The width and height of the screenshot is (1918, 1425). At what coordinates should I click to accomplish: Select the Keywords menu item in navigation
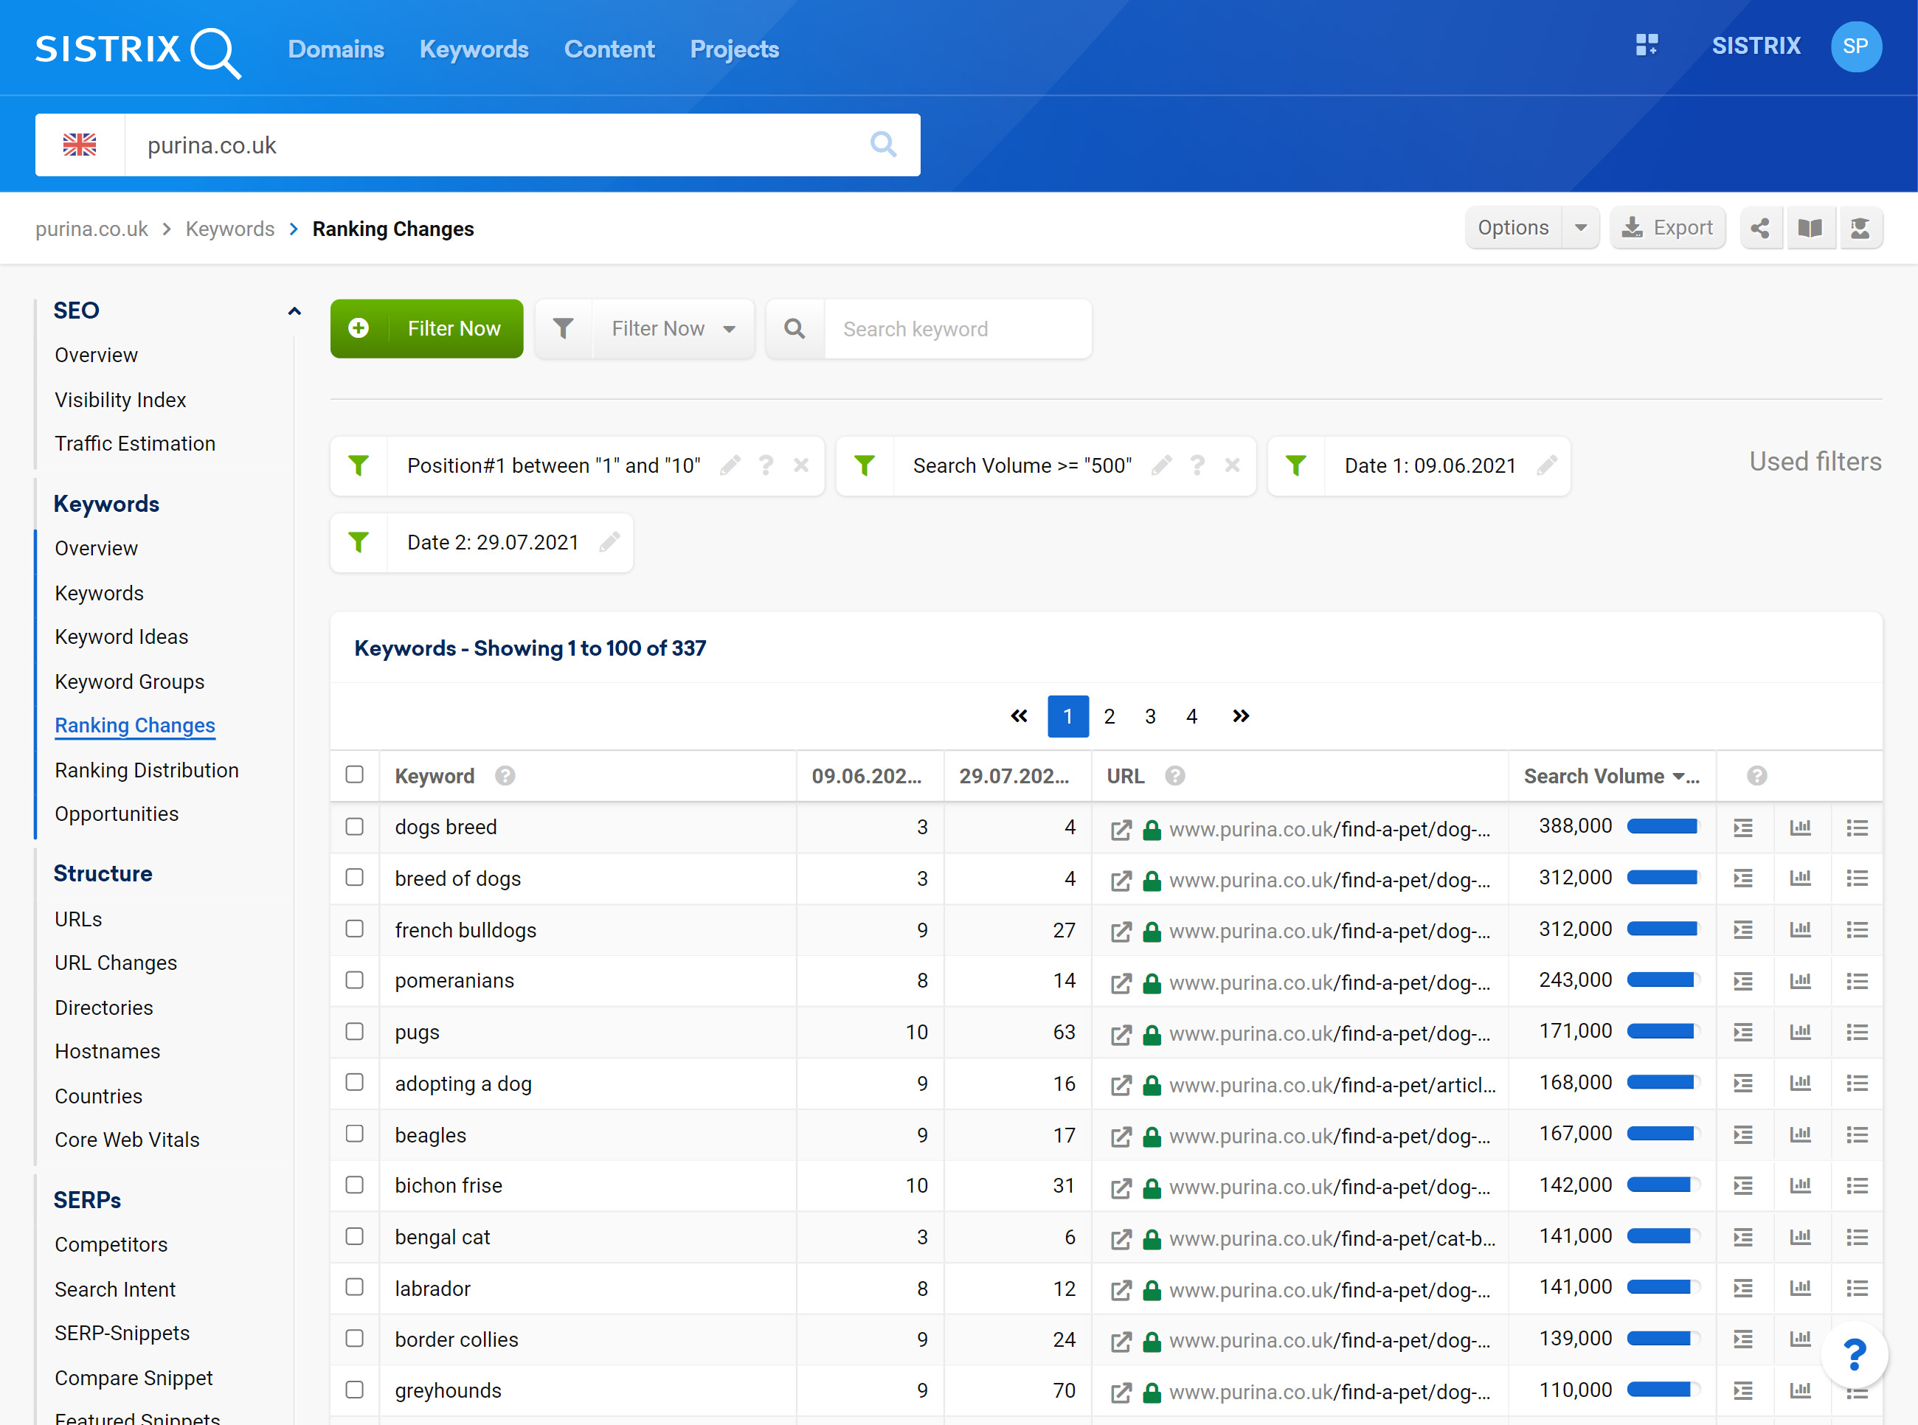474,49
